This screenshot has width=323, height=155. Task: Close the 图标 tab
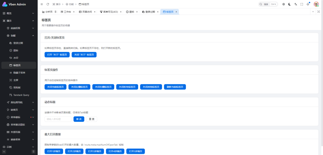(x=137, y=12)
